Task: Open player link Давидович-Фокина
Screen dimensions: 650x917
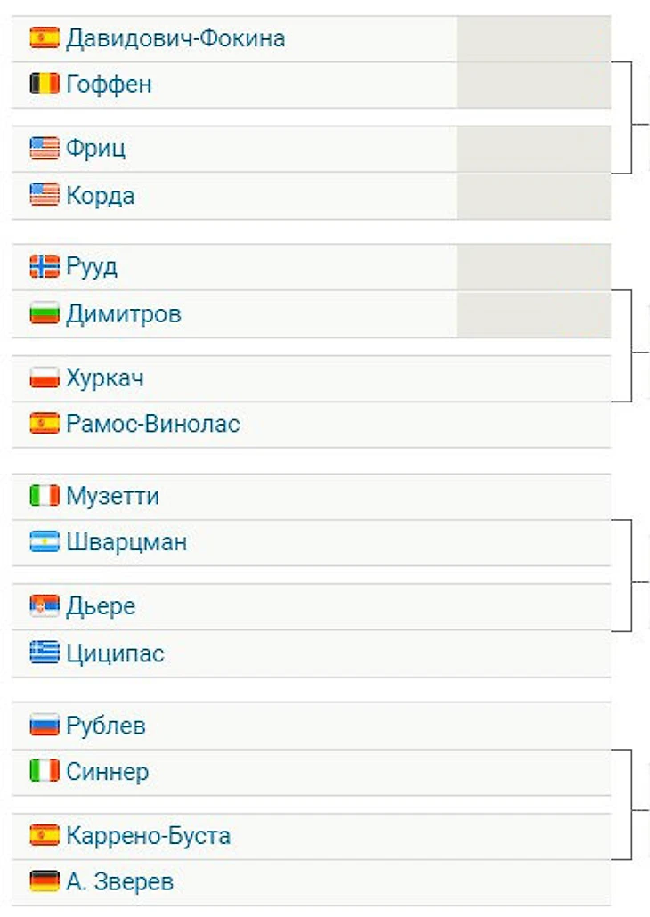Action: click(x=175, y=38)
